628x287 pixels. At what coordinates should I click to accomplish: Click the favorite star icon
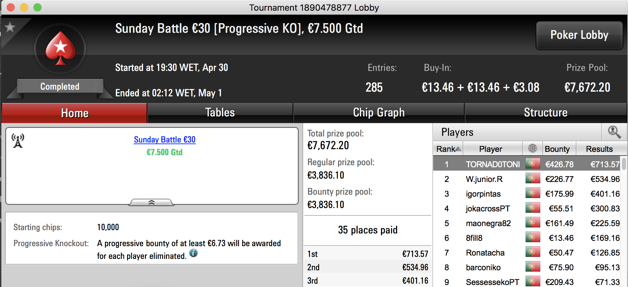click(x=10, y=27)
